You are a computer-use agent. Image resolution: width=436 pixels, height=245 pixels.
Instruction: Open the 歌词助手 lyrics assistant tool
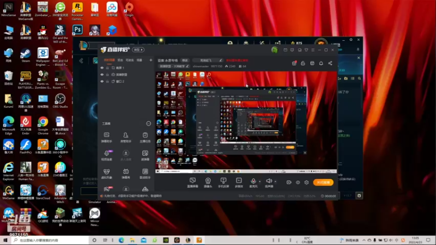tap(145, 174)
